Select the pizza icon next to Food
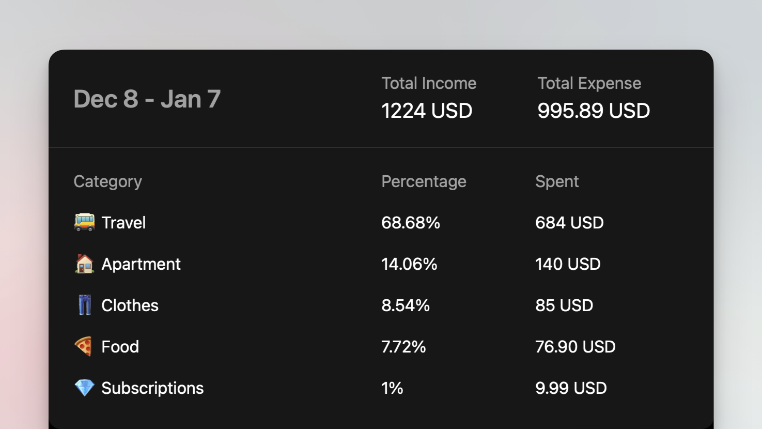The width and height of the screenshot is (762, 429). pyautogui.click(x=84, y=346)
